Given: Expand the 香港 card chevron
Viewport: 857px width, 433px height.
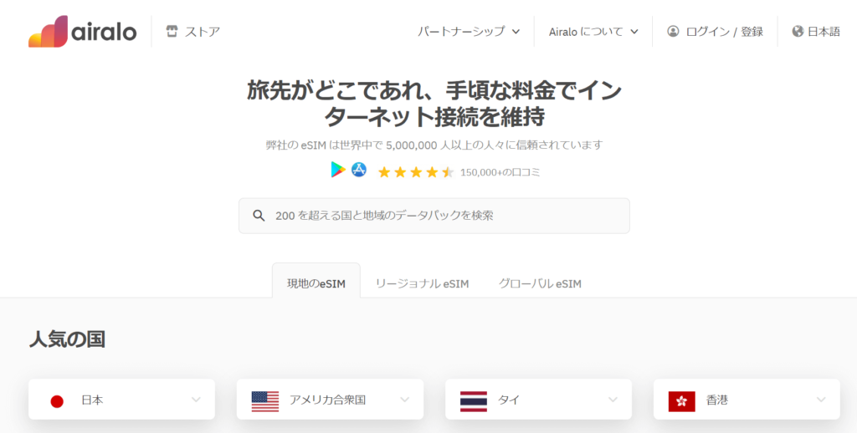Looking at the screenshot, I should (821, 400).
